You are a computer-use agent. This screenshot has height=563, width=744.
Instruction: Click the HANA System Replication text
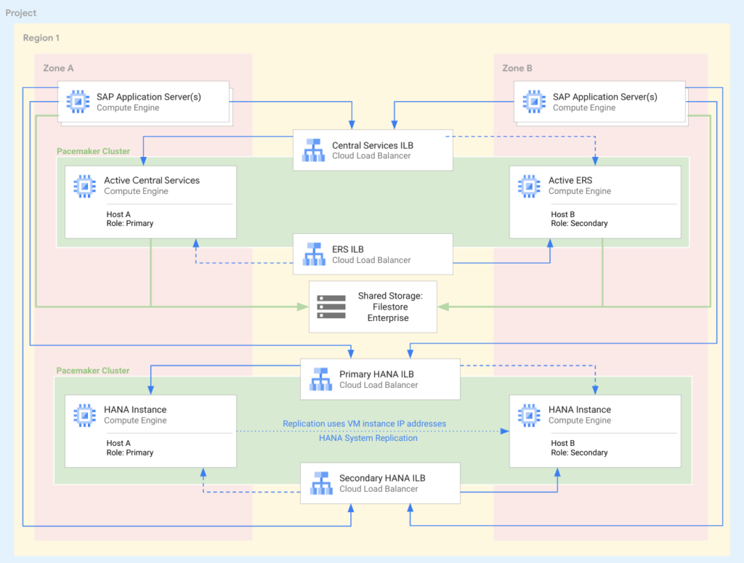[368, 438]
